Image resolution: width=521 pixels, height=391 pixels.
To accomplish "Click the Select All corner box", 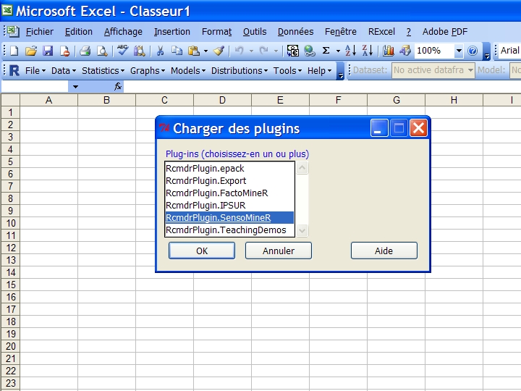I will 11,100.
